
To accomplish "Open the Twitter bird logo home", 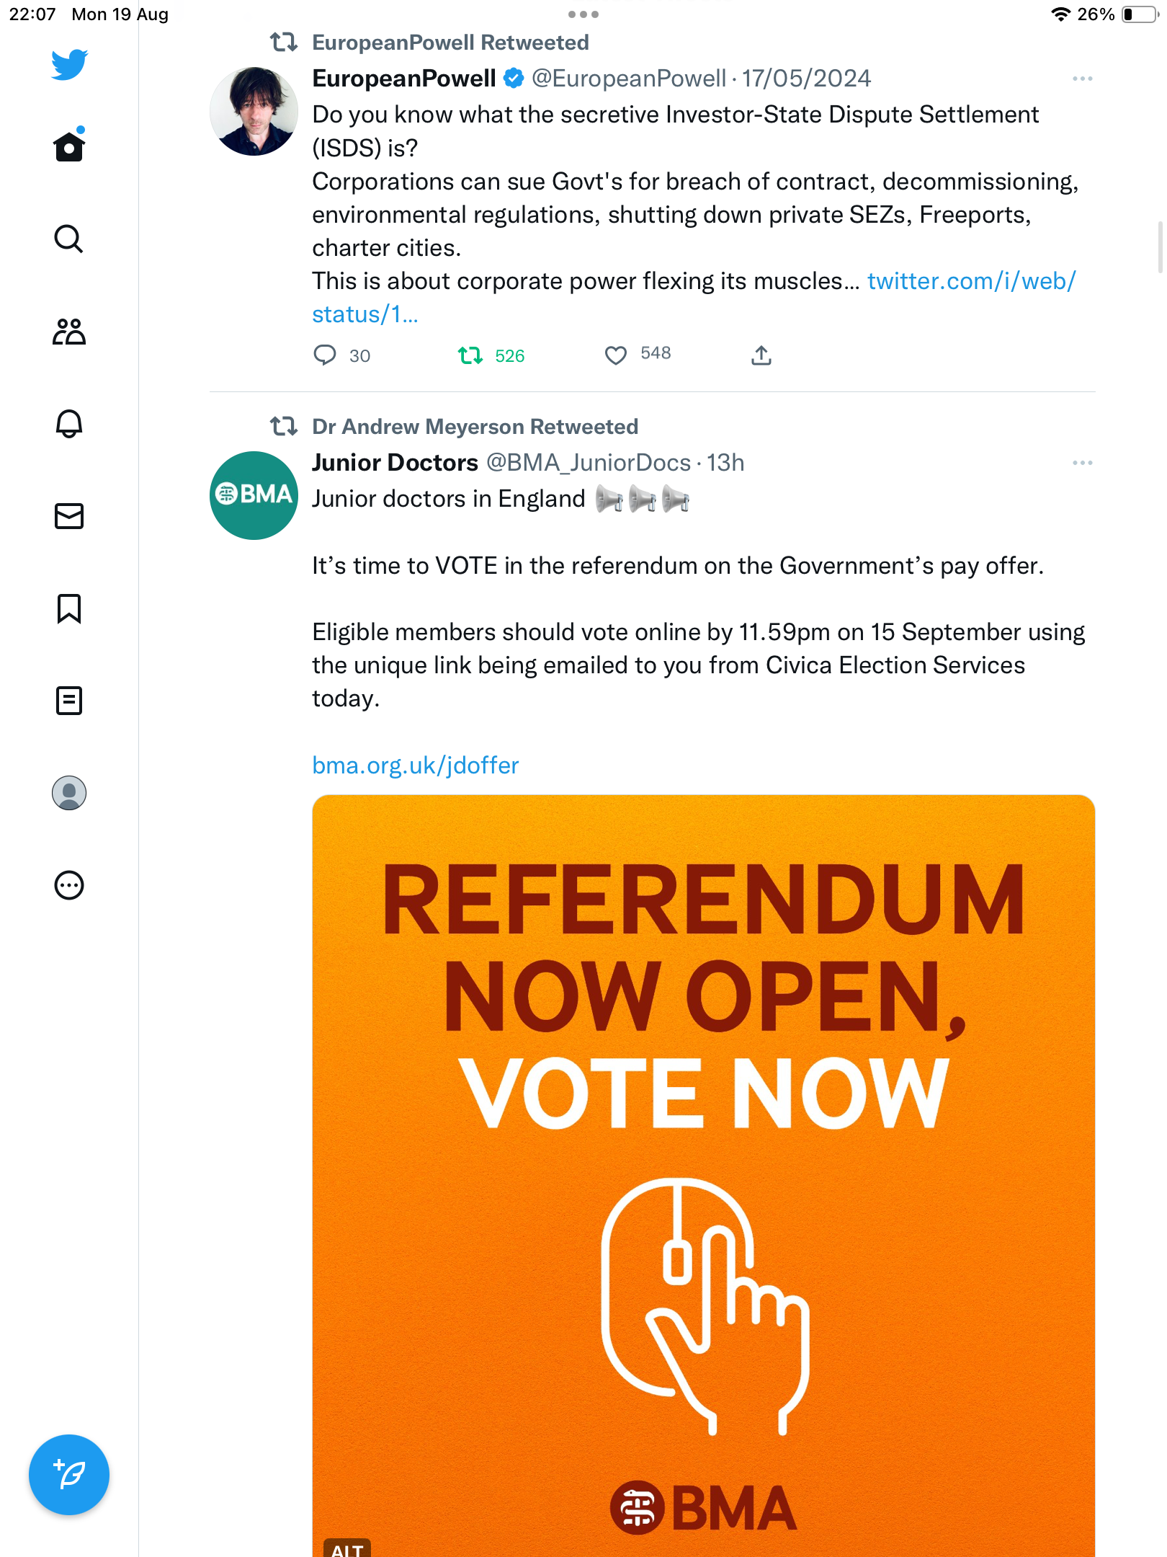I will 69,65.
